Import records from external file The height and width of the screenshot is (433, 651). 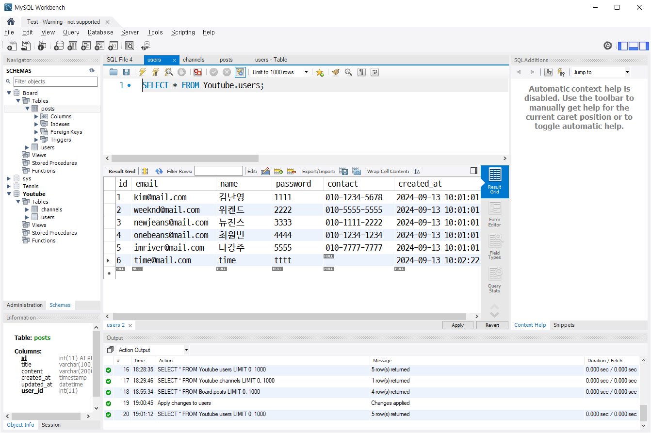pos(357,171)
